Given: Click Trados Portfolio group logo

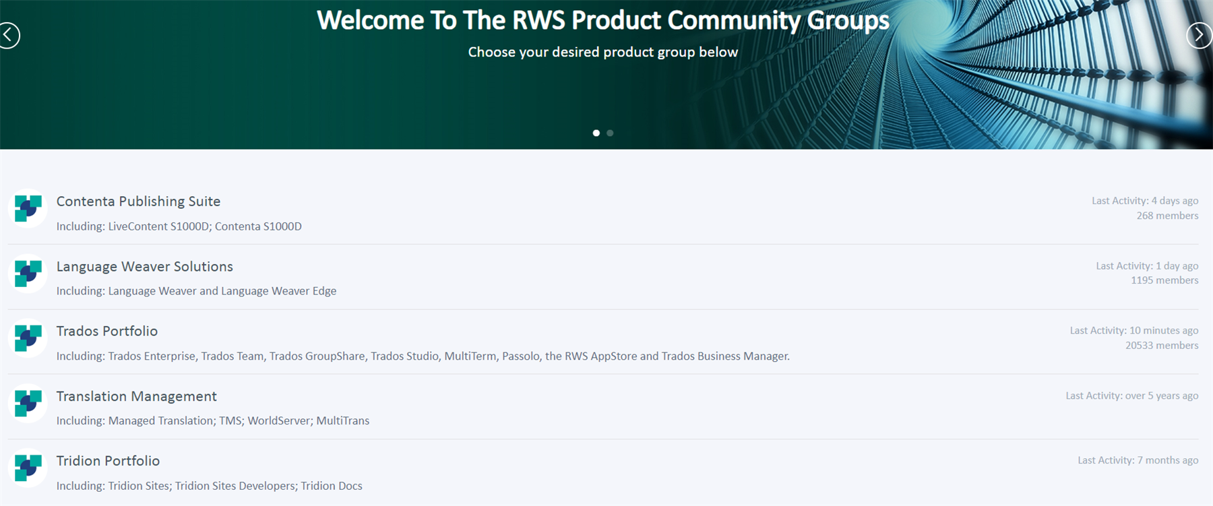Looking at the screenshot, I should (x=28, y=338).
